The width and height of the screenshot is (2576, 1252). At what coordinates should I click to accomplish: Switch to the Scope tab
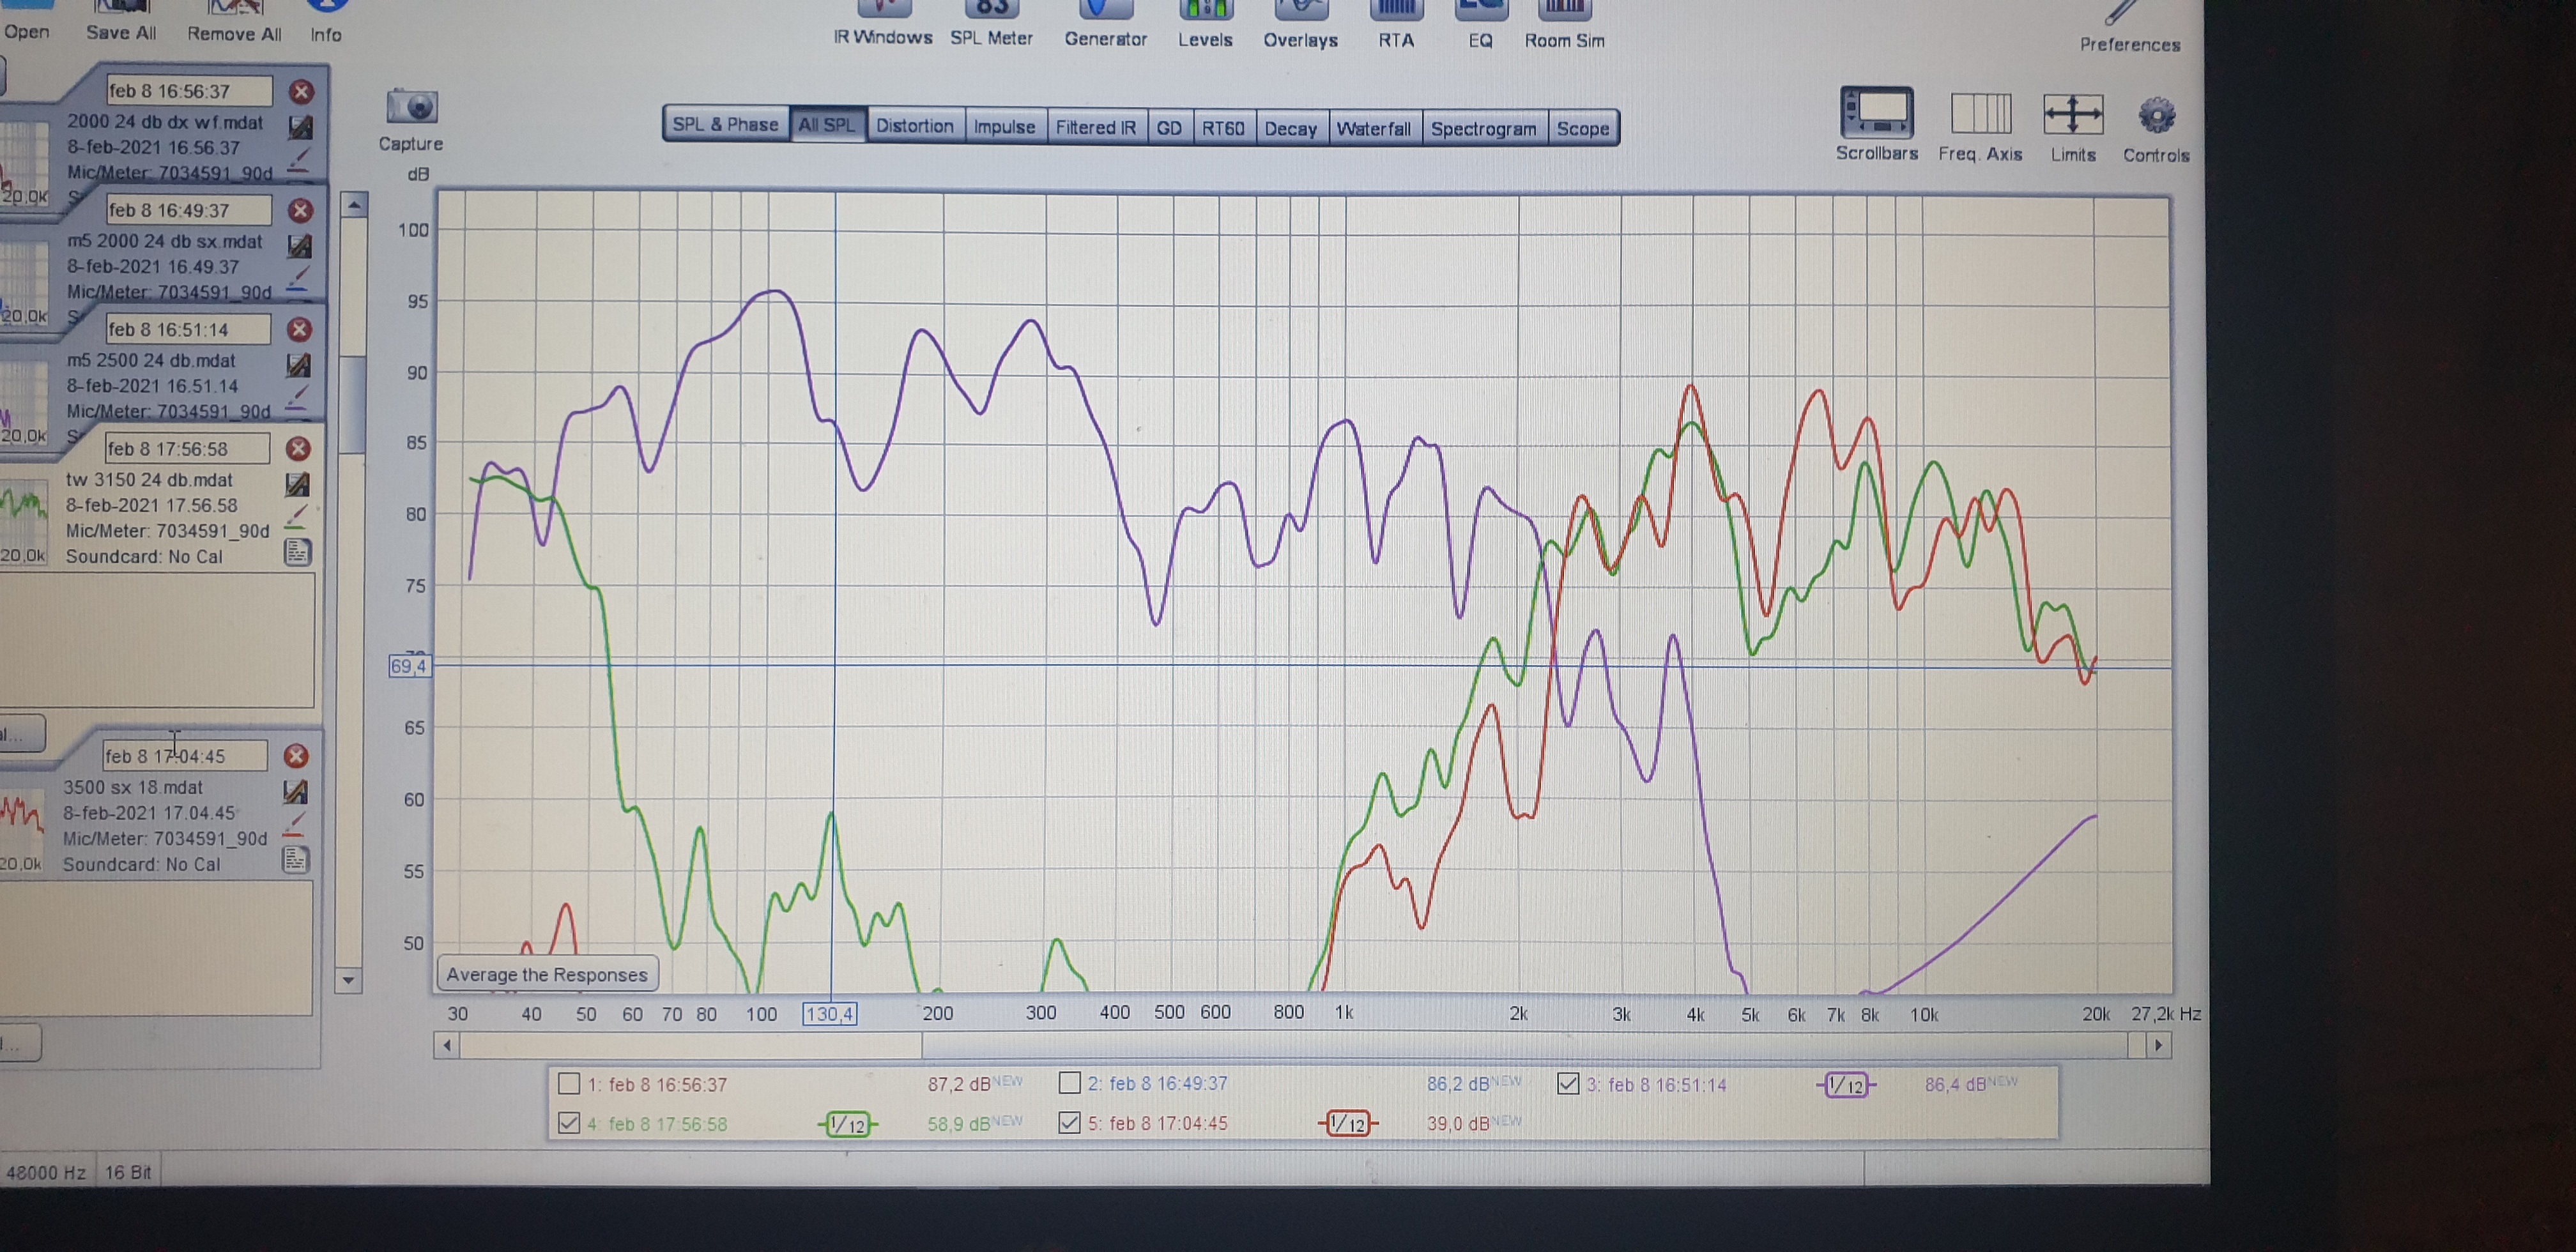coord(1583,129)
